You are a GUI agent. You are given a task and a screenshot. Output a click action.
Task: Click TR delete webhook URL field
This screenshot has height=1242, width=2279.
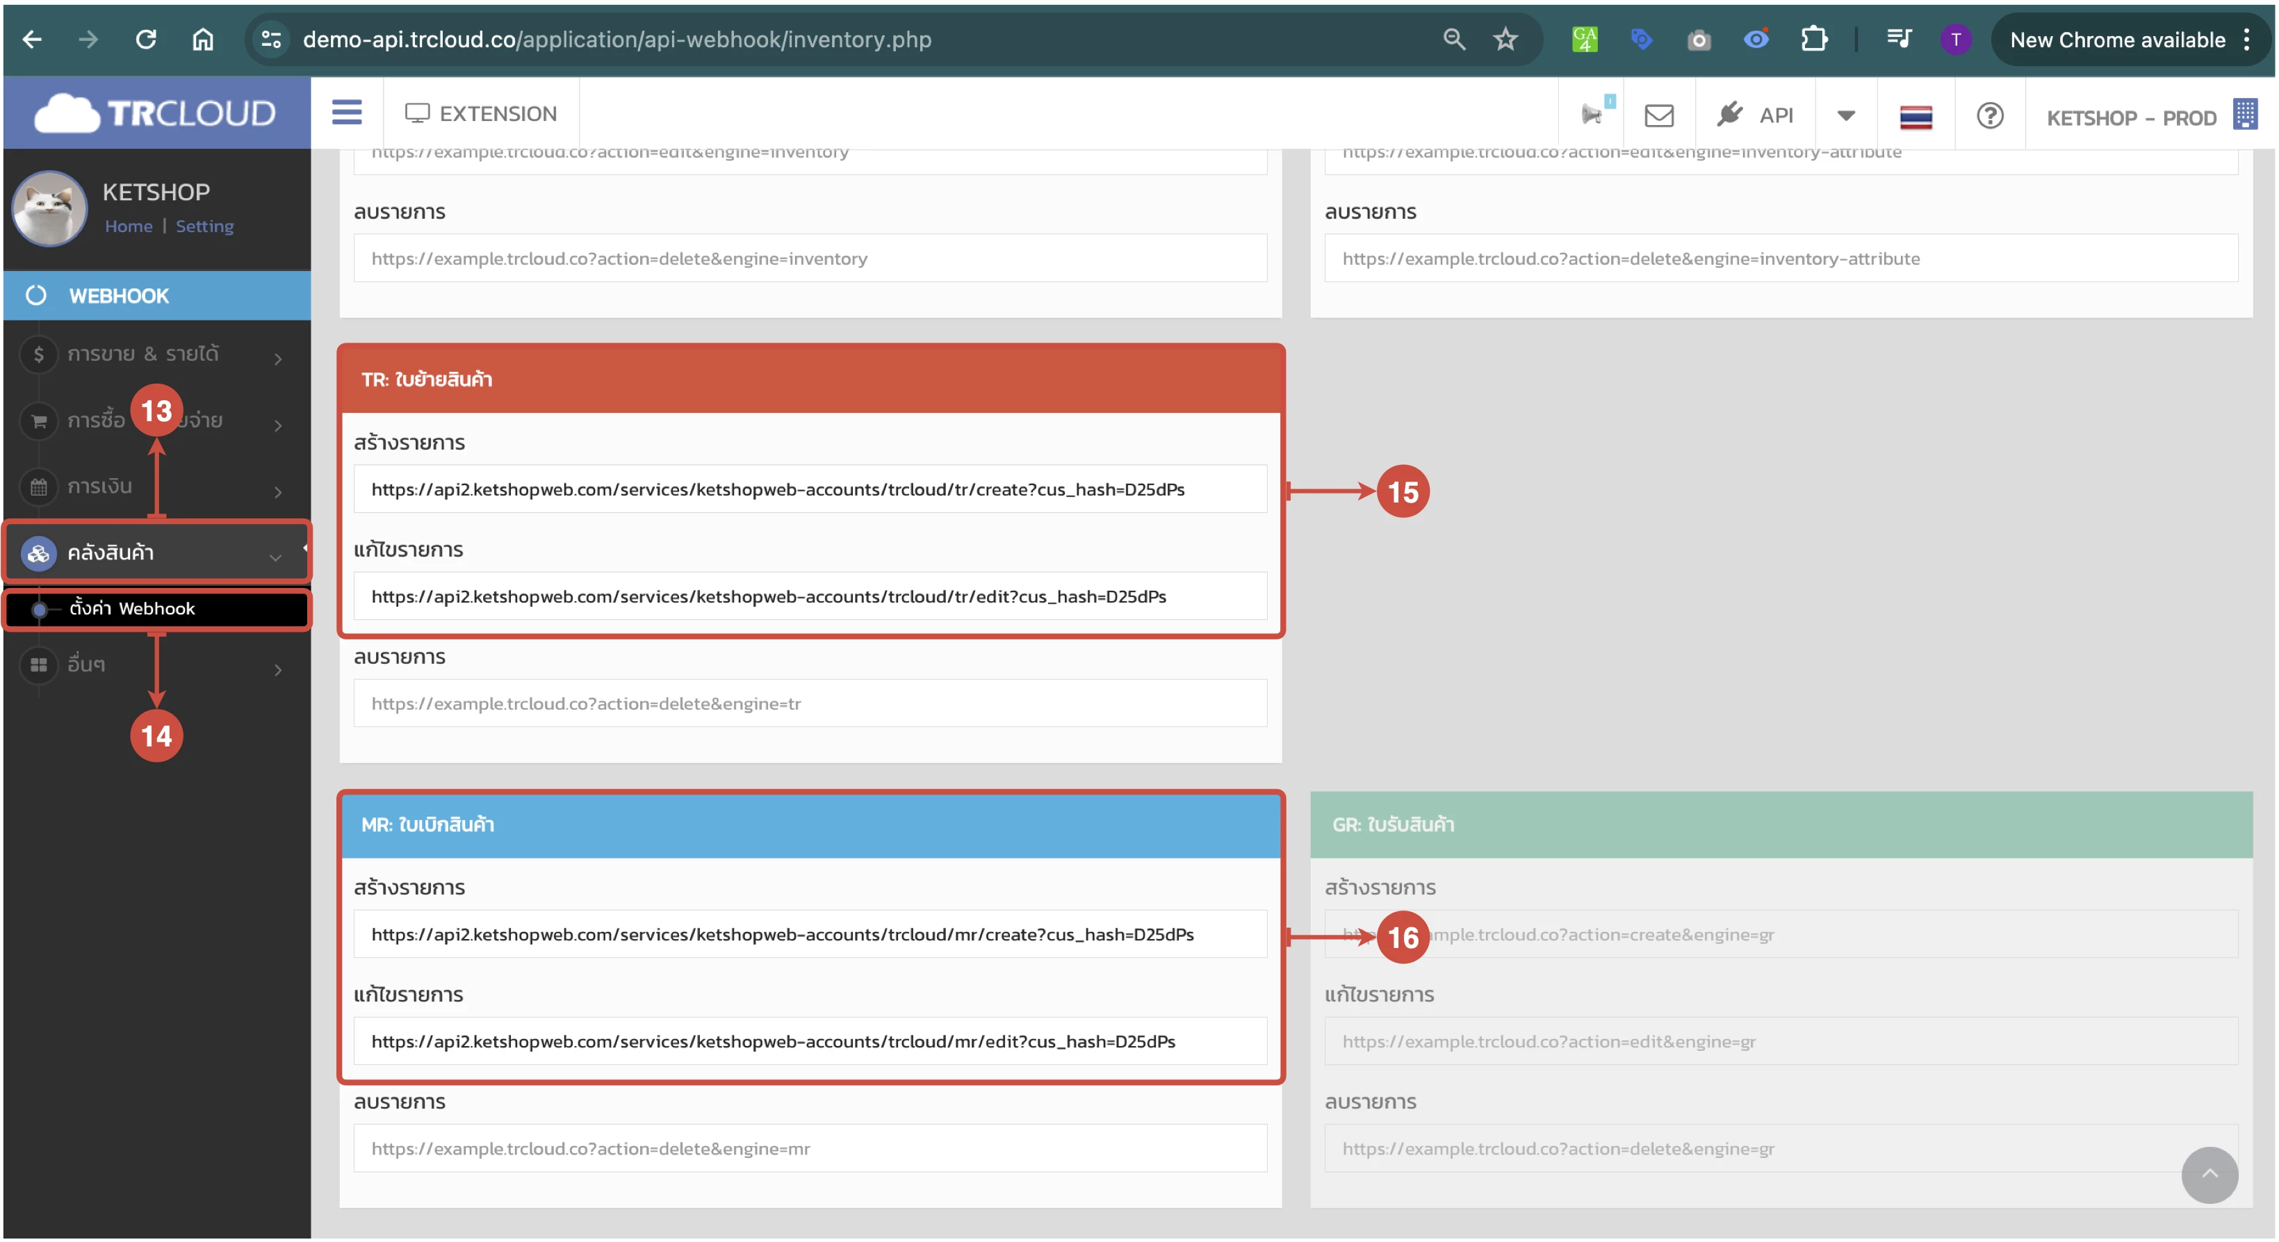point(810,703)
